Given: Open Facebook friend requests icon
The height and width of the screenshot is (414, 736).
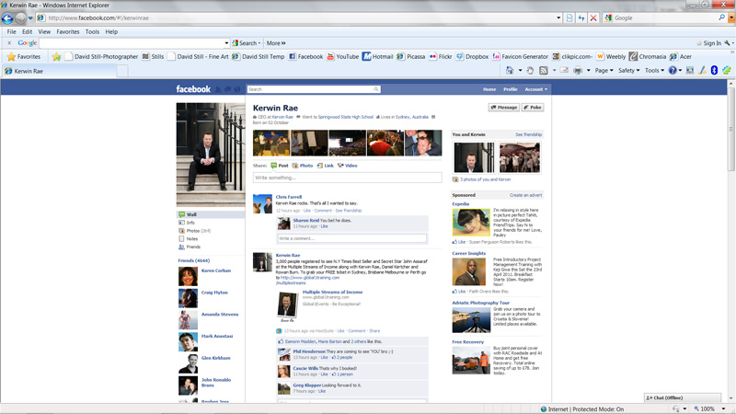Looking at the screenshot, I should (218, 89).
